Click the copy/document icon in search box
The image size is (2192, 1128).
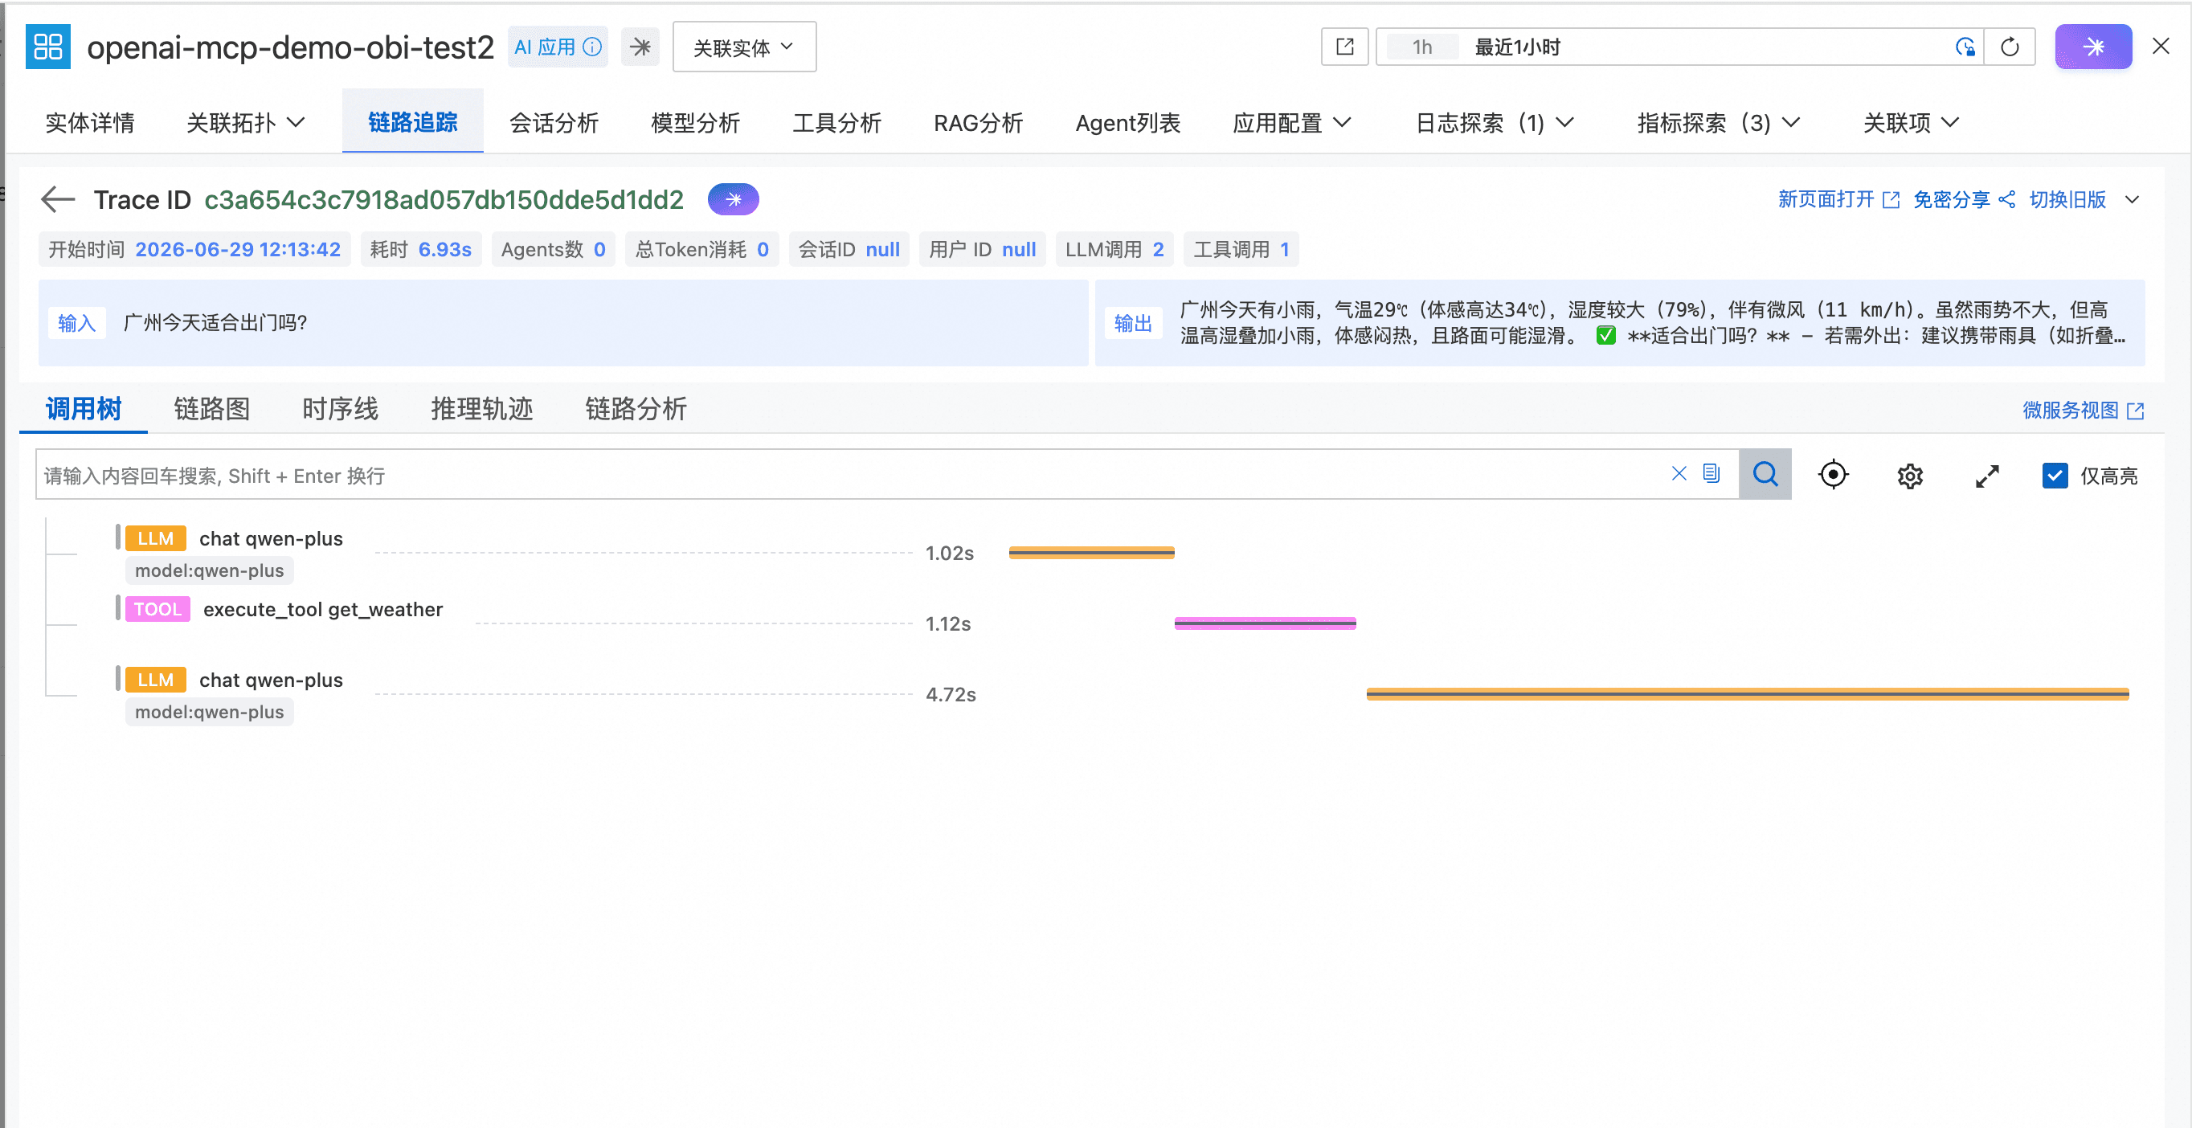tap(1711, 474)
